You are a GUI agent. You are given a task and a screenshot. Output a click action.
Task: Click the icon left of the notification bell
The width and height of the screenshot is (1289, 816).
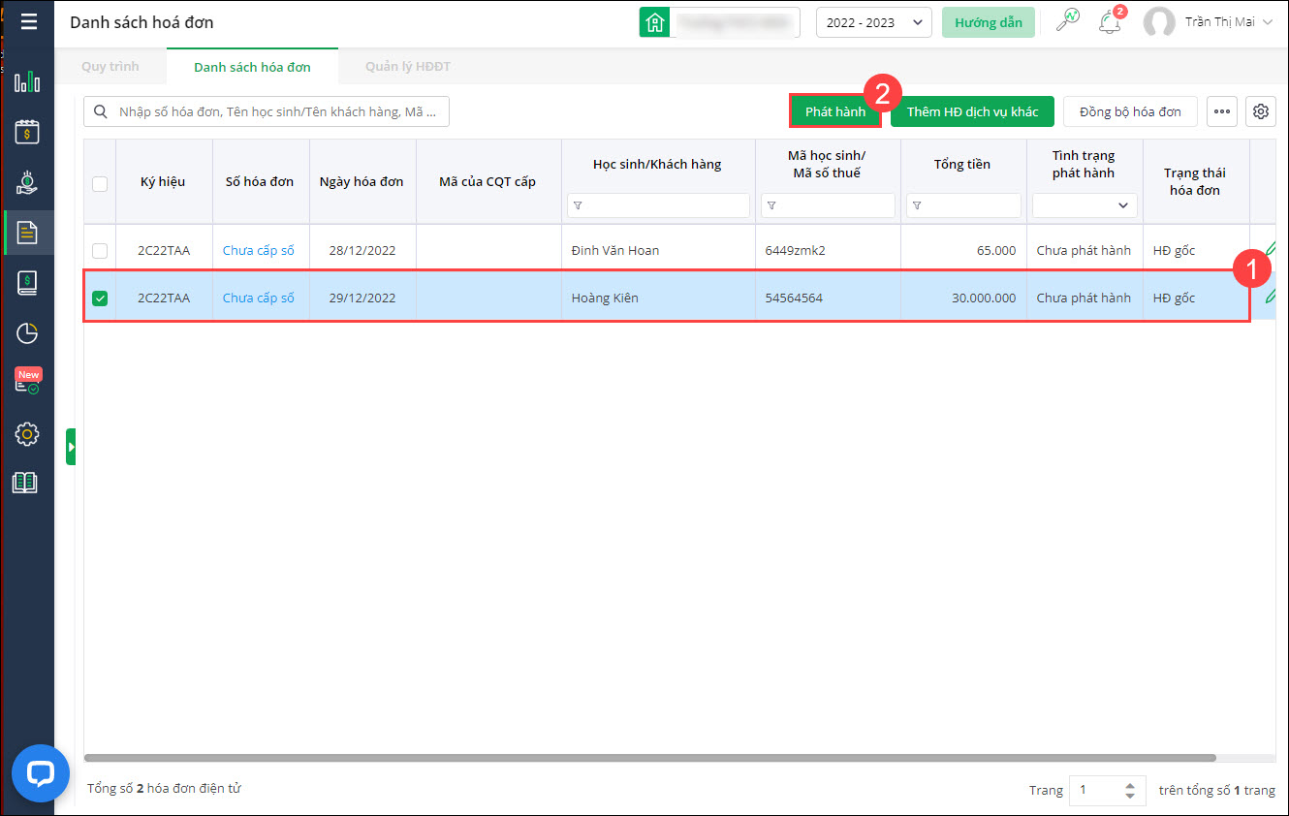click(x=1068, y=21)
